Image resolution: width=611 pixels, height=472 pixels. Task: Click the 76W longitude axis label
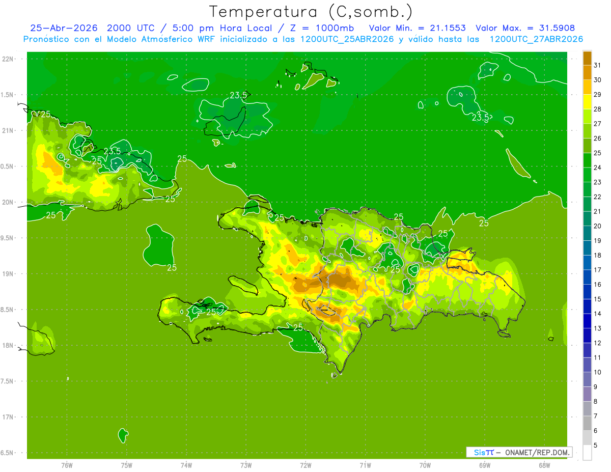tap(67, 465)
